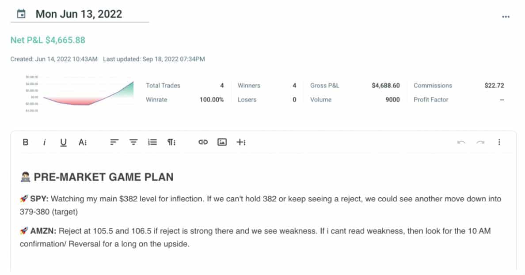Image resolution: width=525 pixels, height=275 pixels.
Task: Create a numbered list
Action: point(152,142)
